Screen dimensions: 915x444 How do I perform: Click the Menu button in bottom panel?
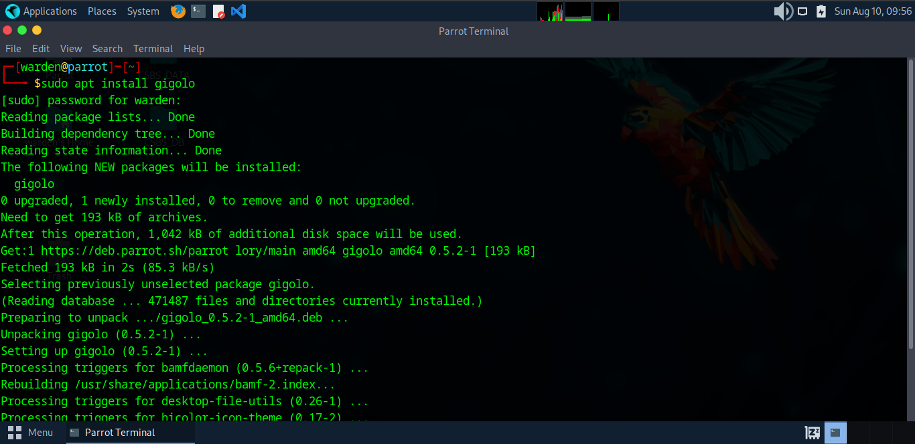point(31,433)
